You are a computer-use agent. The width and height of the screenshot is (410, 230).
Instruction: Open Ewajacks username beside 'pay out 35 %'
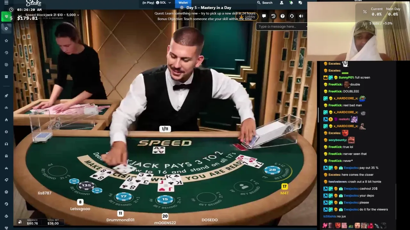point(351,168)
